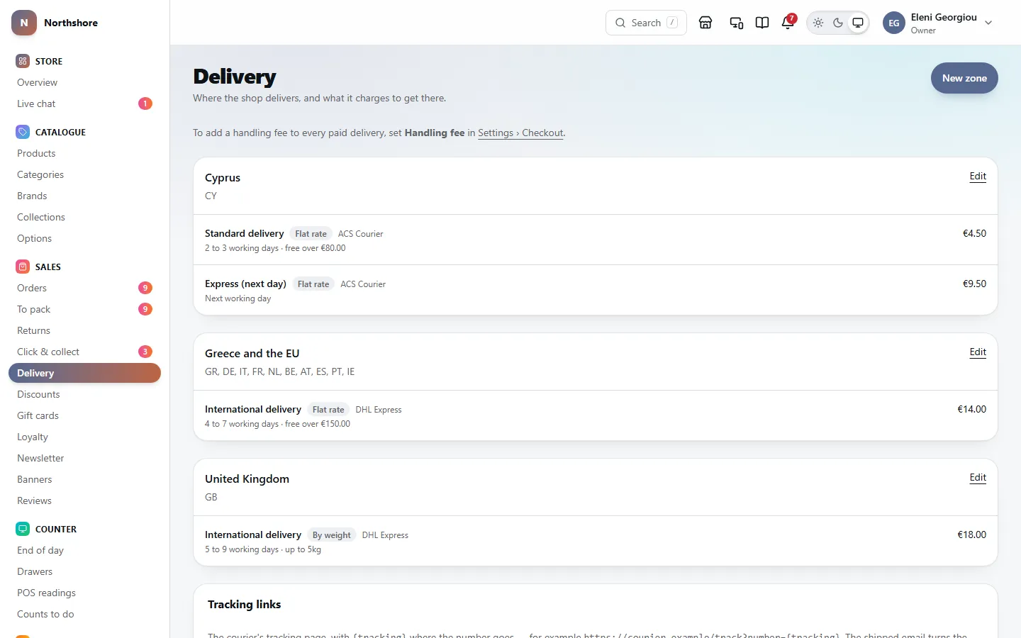
Task: Switch to dark theme with the moon icon
Action: 838,23
